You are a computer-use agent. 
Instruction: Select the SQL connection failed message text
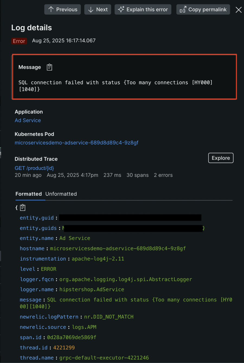[x=115, y=86]
